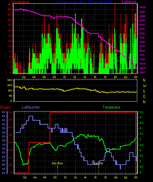Click the pressure value '1012'
The image size is (153, 182).
142,51
